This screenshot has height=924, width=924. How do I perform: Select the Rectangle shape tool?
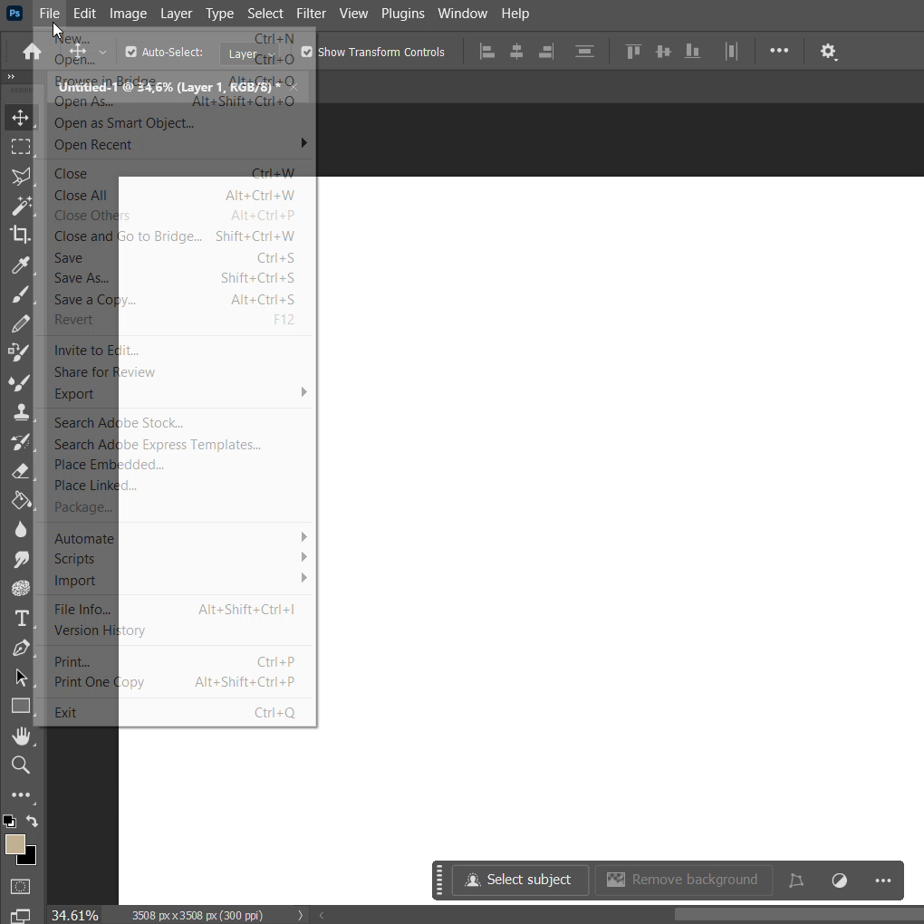21,706
